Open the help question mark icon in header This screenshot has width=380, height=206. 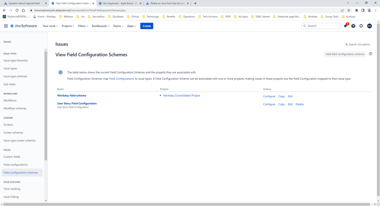(353, 26)
